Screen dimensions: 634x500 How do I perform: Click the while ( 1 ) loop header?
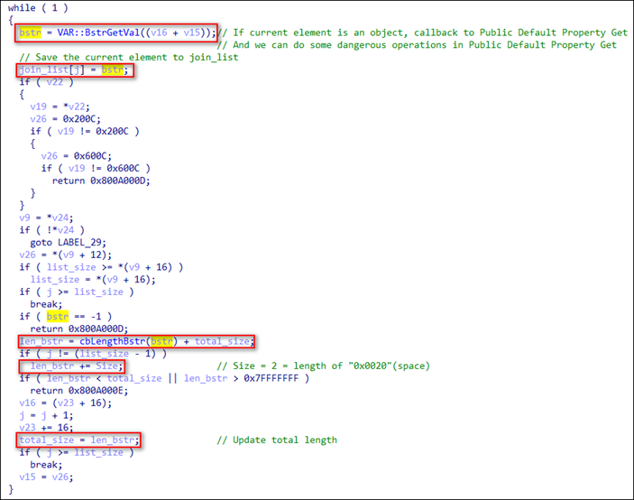coord(34,8)
